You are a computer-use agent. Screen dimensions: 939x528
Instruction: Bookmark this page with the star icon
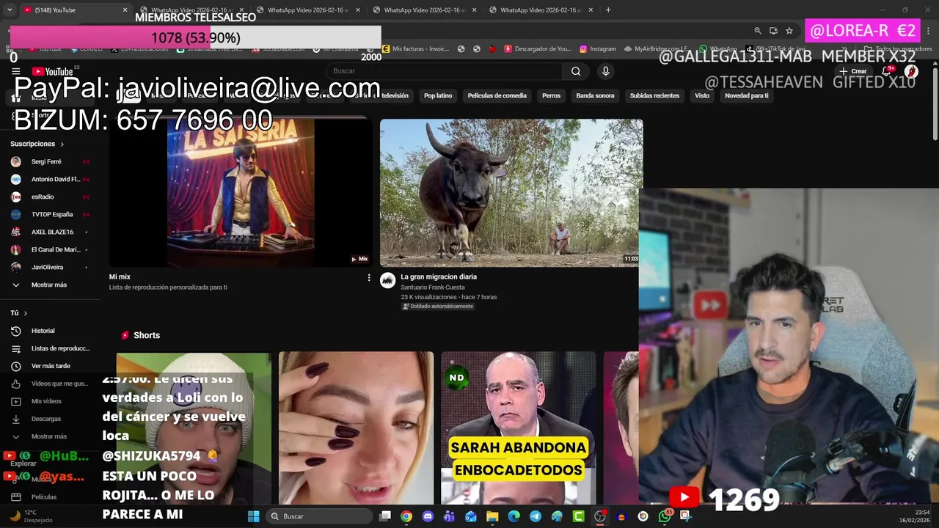coord(789,31)
